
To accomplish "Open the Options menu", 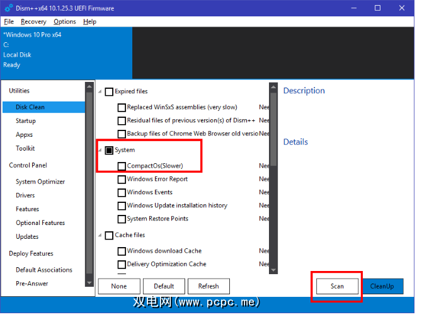I will tap(65, 21).
